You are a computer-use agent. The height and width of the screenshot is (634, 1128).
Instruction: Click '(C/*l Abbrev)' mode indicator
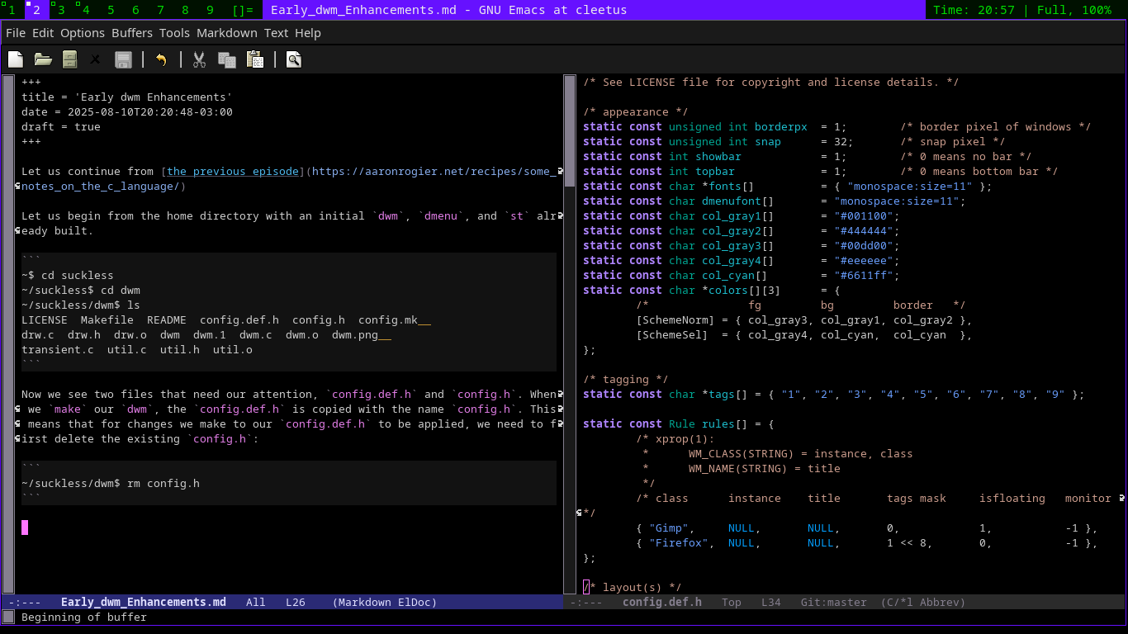923,603
